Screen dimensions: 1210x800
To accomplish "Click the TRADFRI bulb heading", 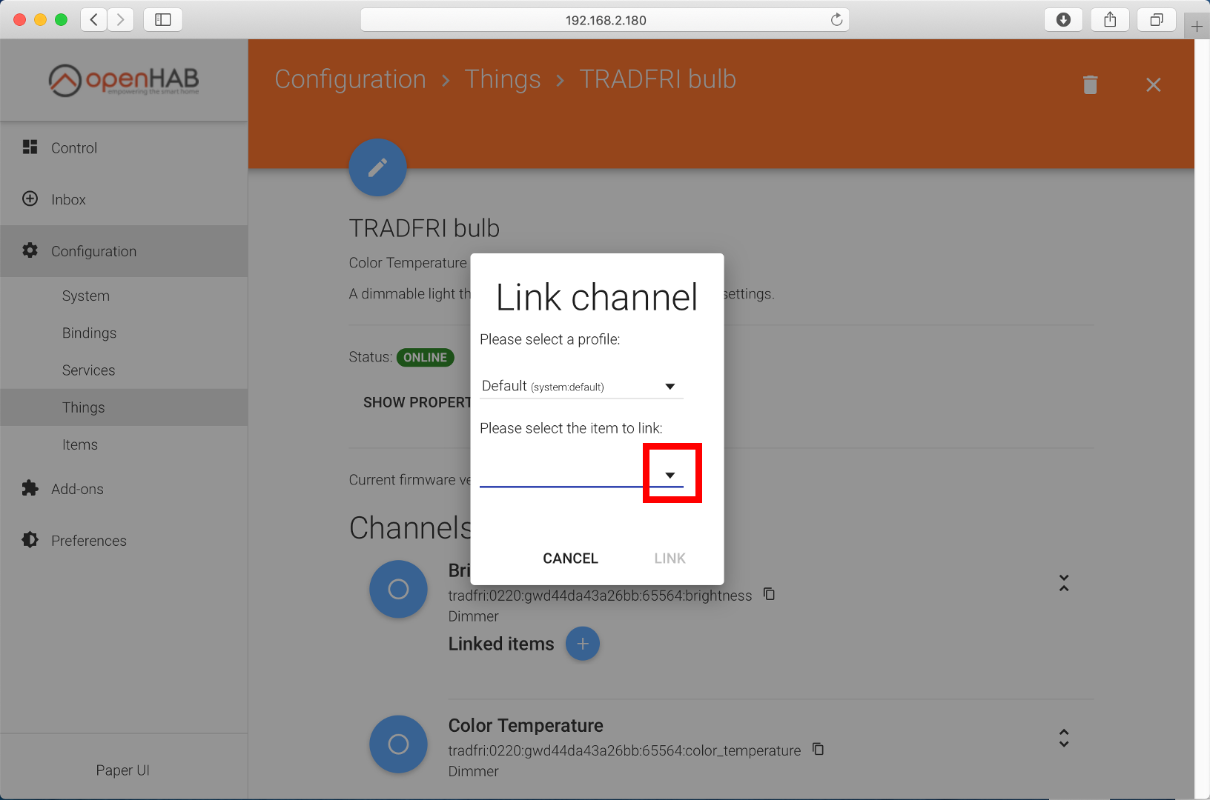I will 424,228.
